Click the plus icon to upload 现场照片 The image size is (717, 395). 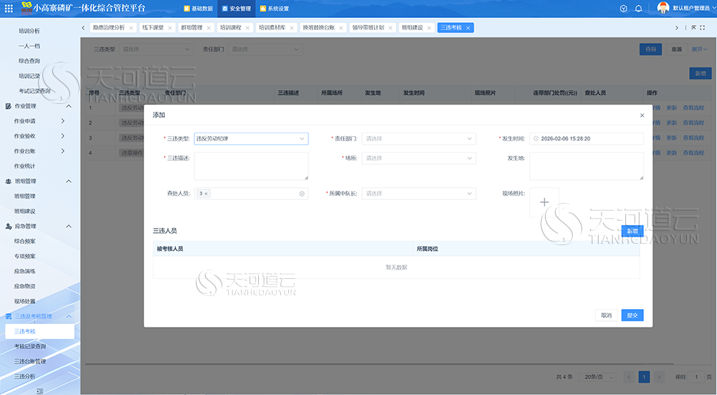544,202
